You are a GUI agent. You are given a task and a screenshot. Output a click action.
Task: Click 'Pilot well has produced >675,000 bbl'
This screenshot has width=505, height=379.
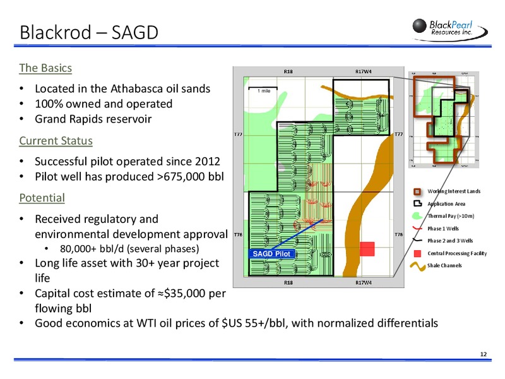(129, 177)
